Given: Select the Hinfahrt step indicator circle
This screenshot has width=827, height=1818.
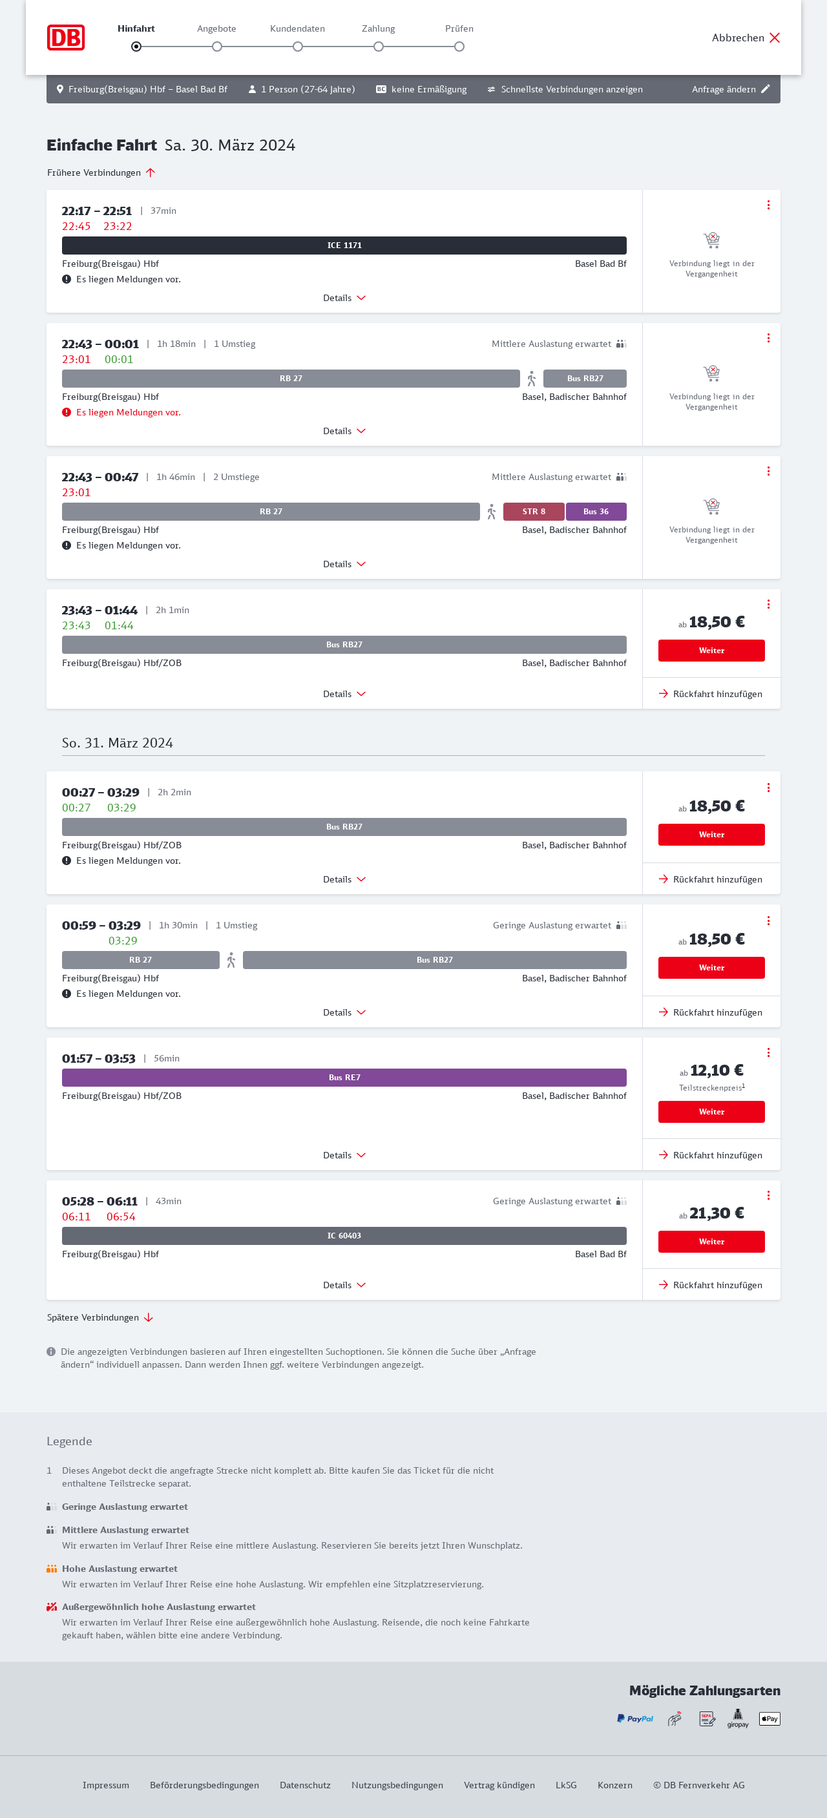Looking at the screenshot, I should pyautogui.click(x=136, y=47).
